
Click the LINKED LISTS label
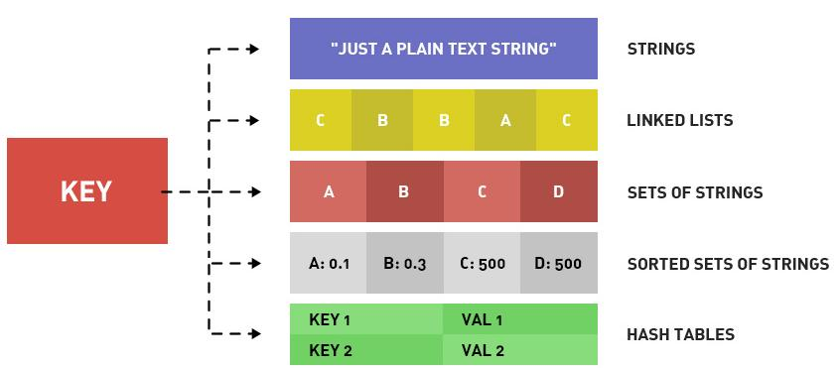click(679, 120)
